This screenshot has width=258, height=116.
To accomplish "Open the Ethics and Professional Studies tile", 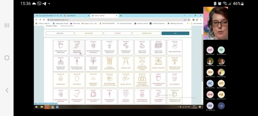I will coord(142,64).
